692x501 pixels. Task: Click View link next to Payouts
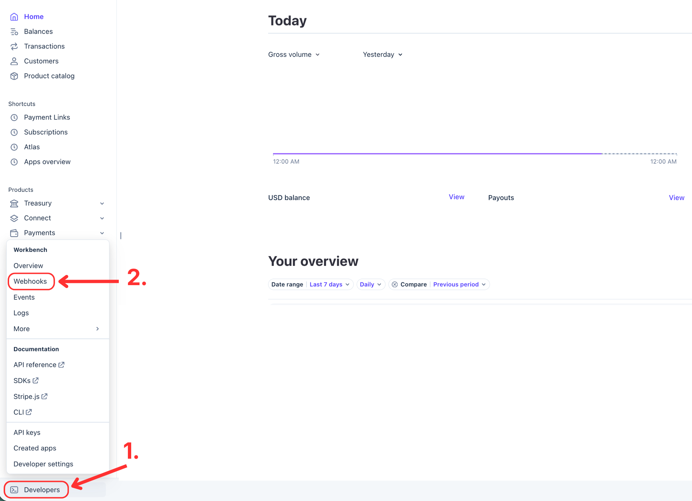click(676, 198)
